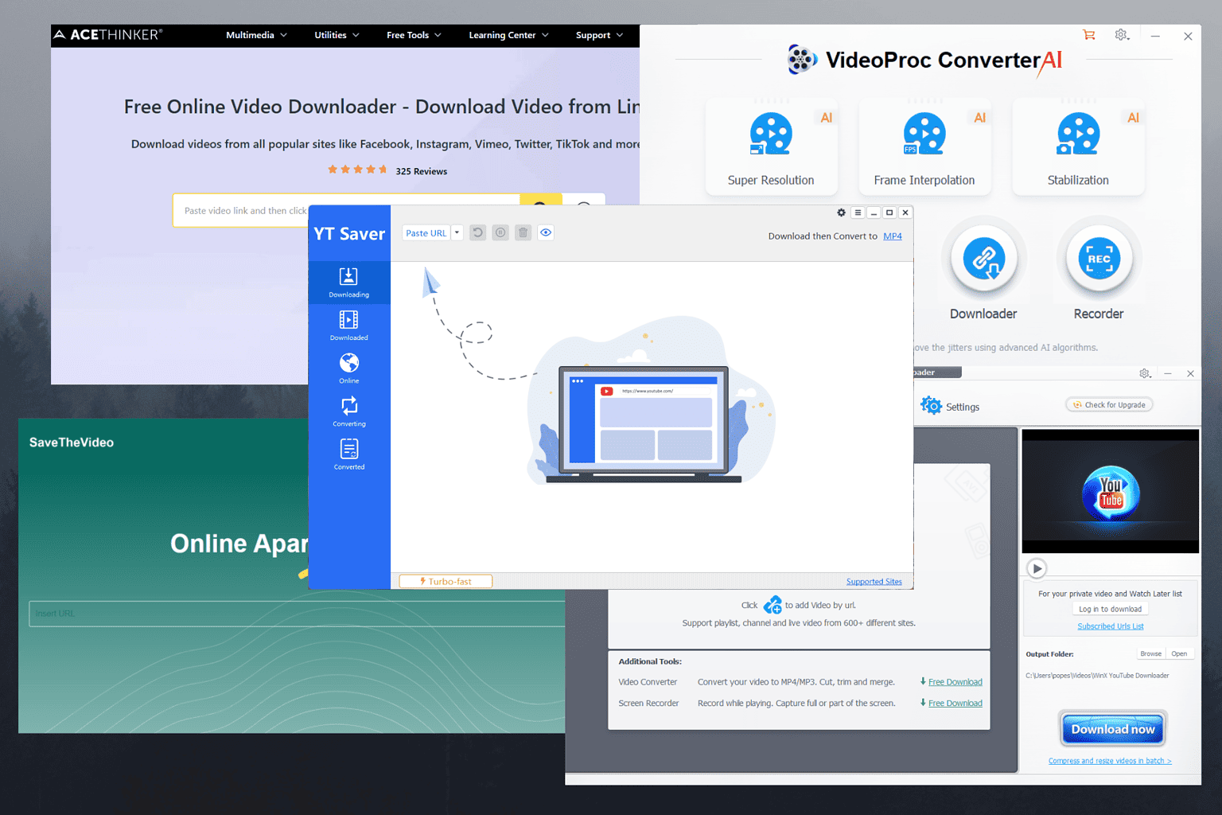Image resolution: width=1222 pixels, height=815 pixels.
Task: Select the Stabilization AI feature
Action: click(1078, 147)
